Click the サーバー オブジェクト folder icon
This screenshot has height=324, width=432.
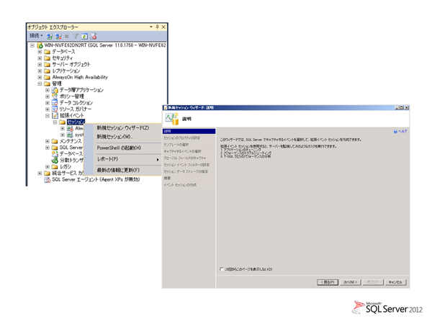coord(47,65)
